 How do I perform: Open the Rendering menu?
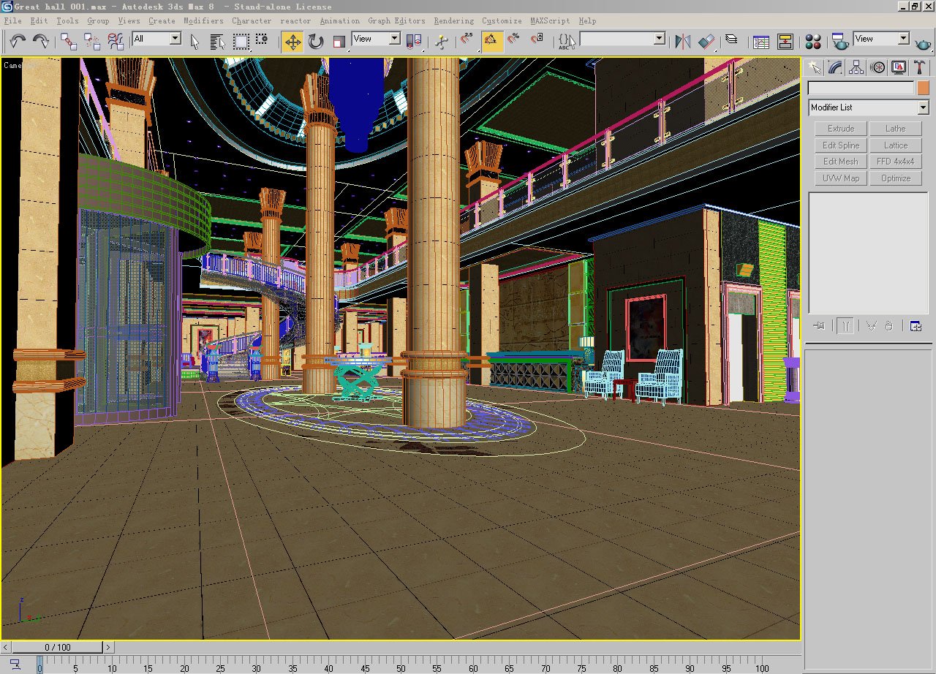coord(453,21)
